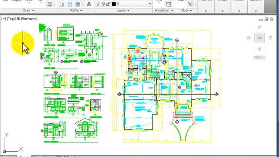Image resolution: width=279 pixels, height=157 pixels.
Task: Expand the Layers panel title
Action: (x=123, y=10)
